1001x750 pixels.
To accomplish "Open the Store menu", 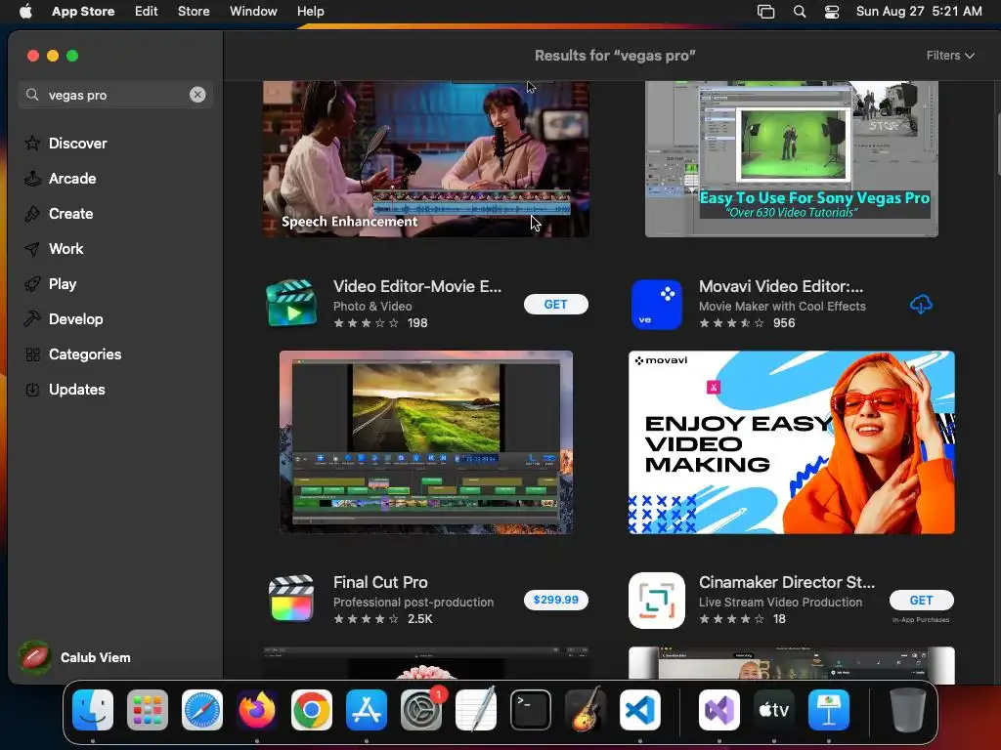I will (x=194, y=11).
